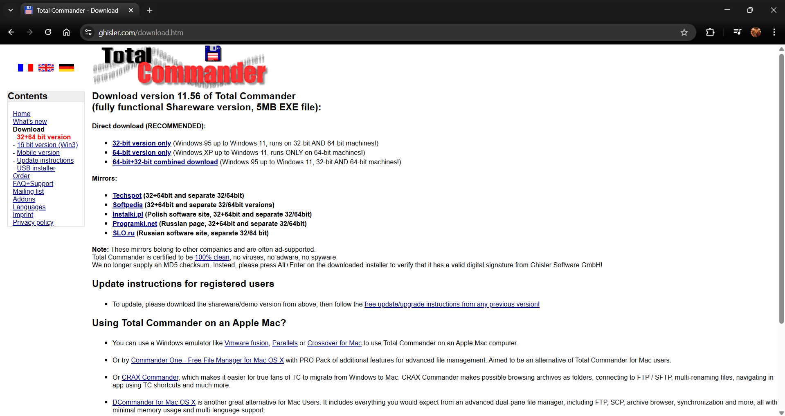Open the 64-bit+32-bit combined download link
The height and width of the screenshot is (416, 785).
165,162
